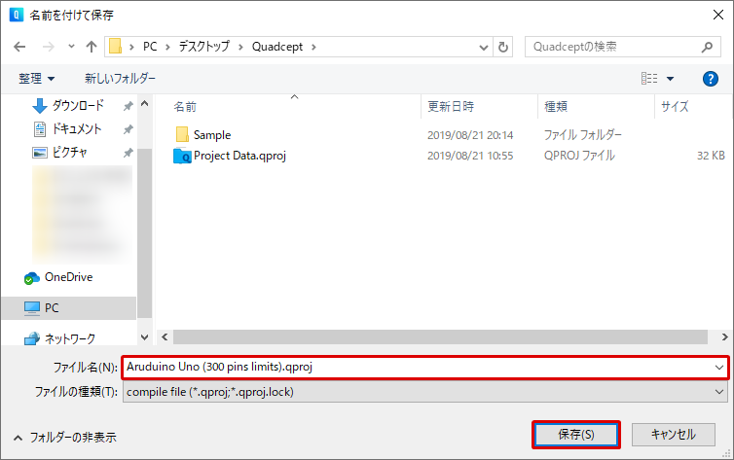Click the Up one level arrow
This screenshot has height=460, width=734.
pyautogui.click(x=92, y=47)
